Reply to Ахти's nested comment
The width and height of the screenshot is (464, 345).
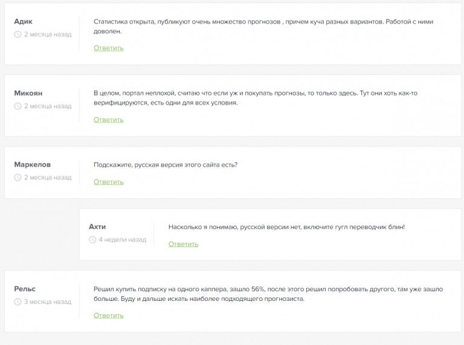tap(183, 244)
